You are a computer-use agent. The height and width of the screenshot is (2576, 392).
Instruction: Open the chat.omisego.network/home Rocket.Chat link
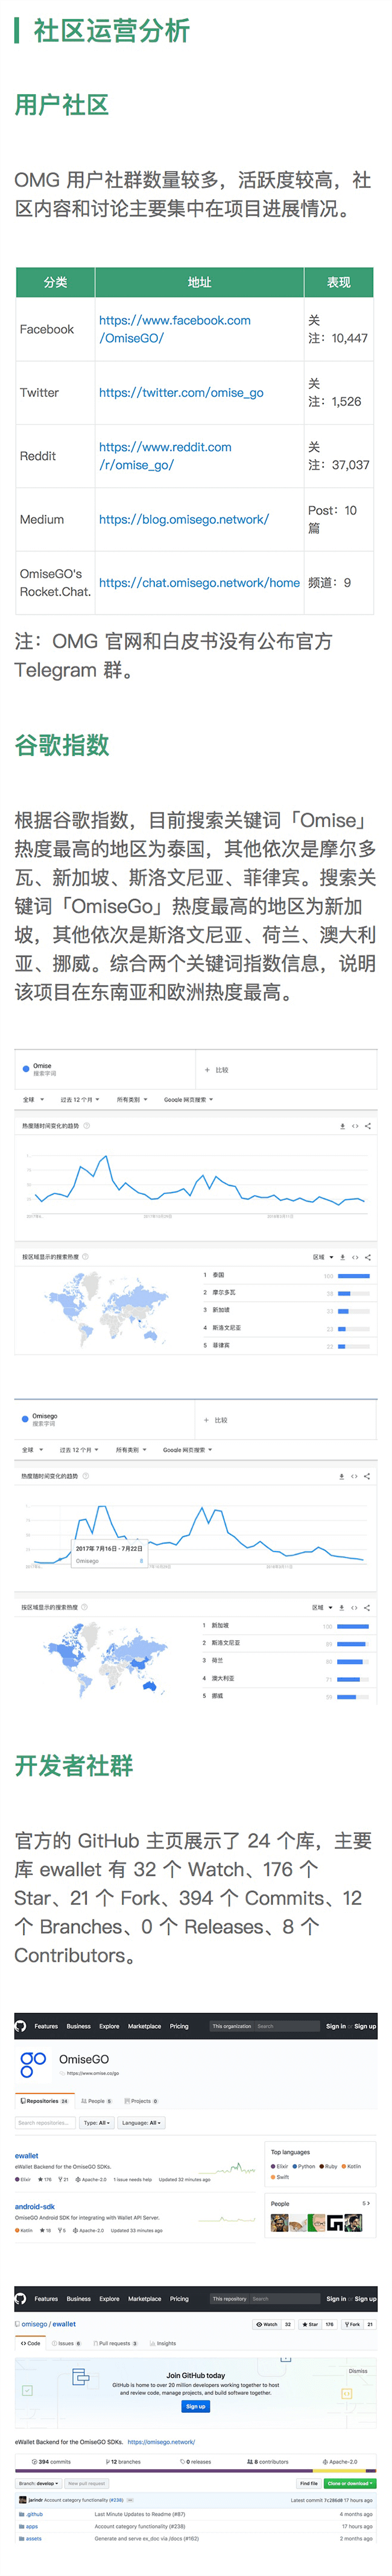[x=200, y=583]
